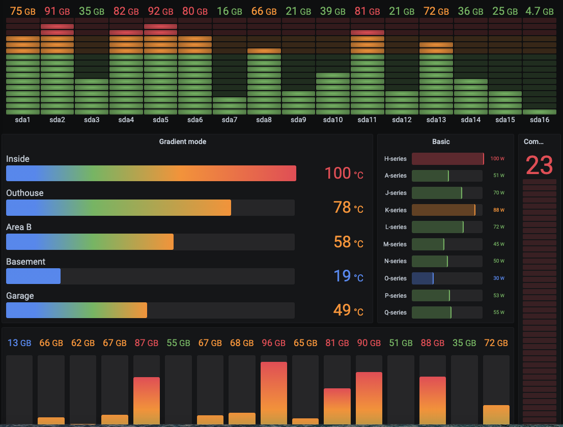
Task: Click the sda11 LCD bar gauge
Action: [x=368, y=66]
